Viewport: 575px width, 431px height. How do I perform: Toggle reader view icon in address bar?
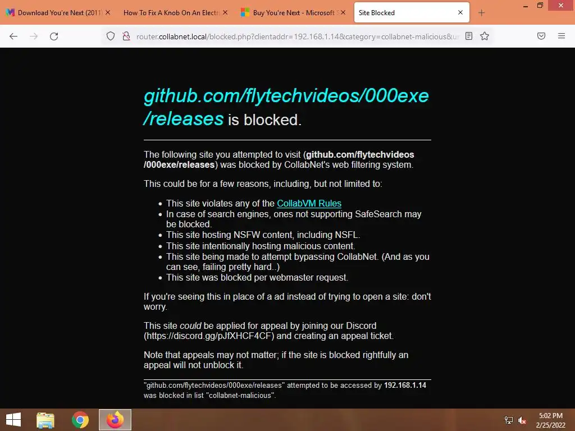click(x=469, y=36)
